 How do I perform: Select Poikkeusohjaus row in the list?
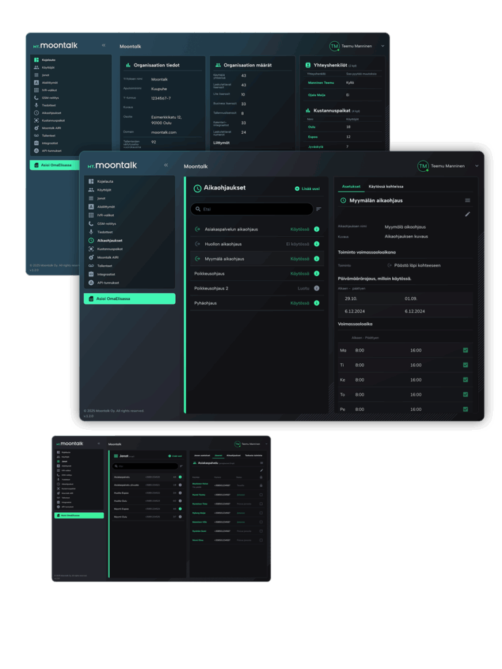257,274
